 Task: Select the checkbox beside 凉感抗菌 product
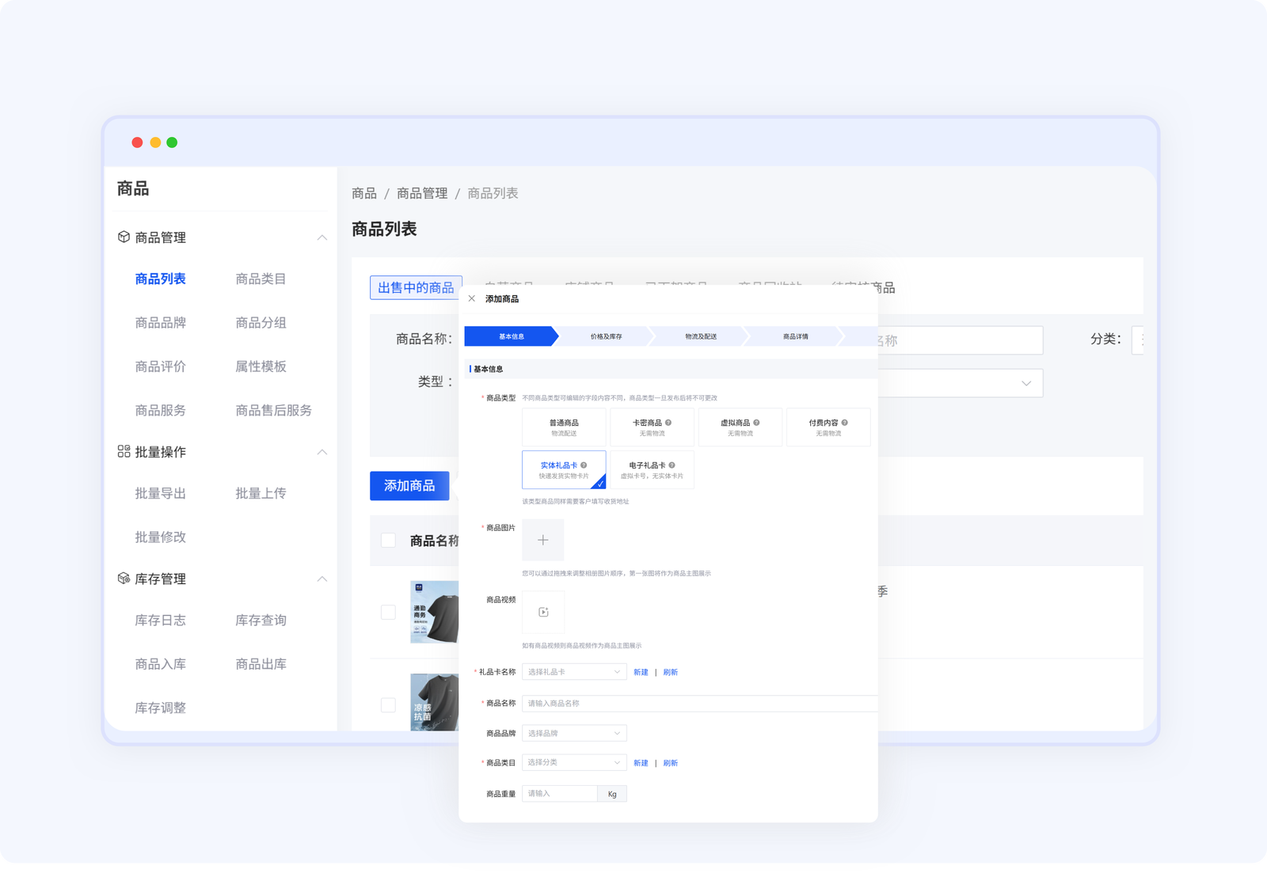pos(388,704)
